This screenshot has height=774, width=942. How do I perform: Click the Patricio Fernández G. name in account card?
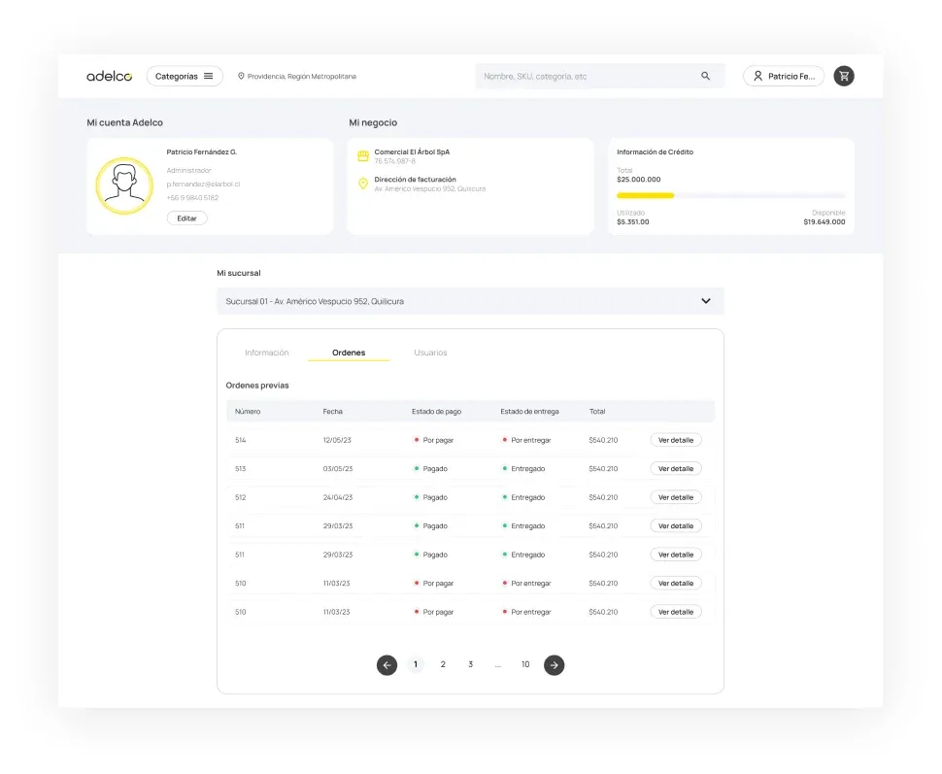click(x=202, y=152)
